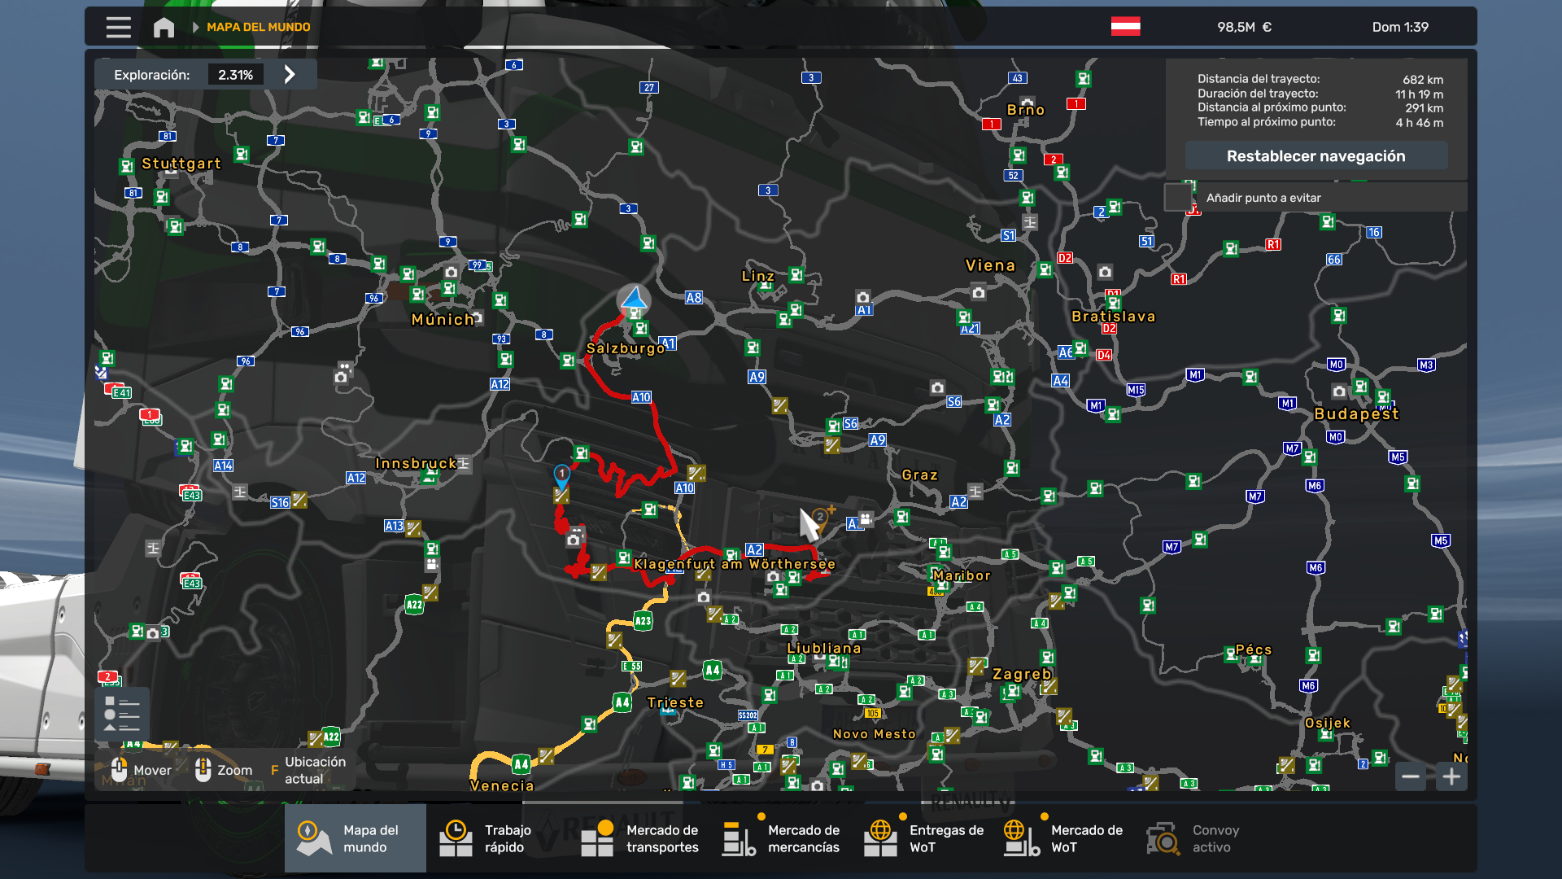Screen dimensions: 1562x879
Task: Click the Trieste city label
Action: pyautogui.click(x=675, y=702)
